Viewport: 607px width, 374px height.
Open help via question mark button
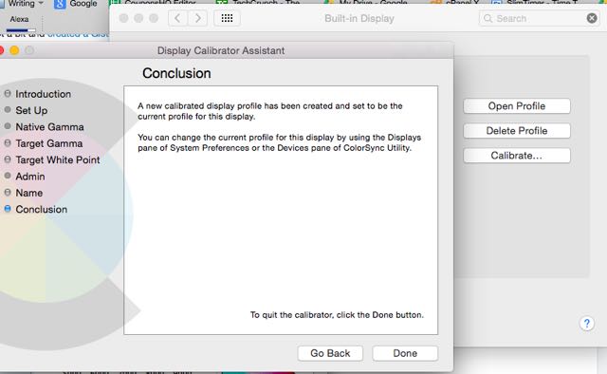587,324
